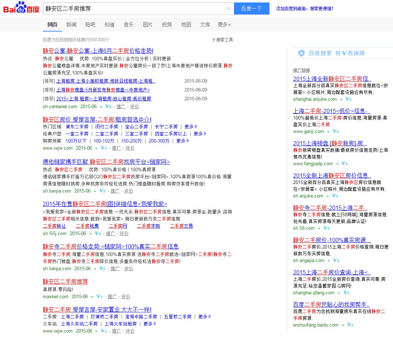Click the V3 badge next to ershoufang.baidu.com
Image resolution: width=393 pixels, height=340 pixels.
(350, 325)
